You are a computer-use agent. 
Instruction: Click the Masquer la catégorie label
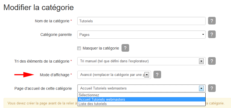point(101,48)
